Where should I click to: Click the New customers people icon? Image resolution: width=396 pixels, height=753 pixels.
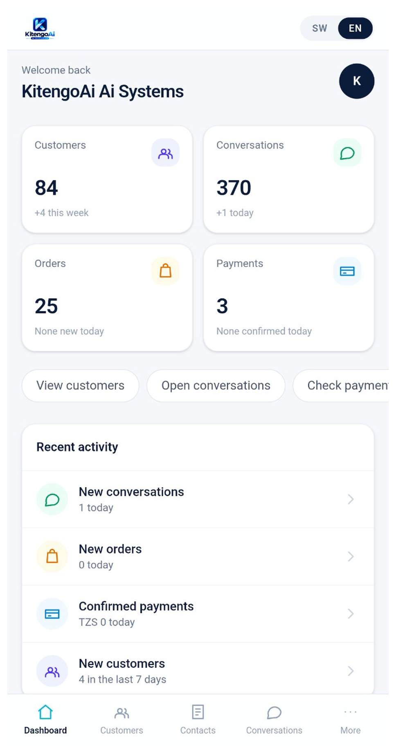pos(52,671)
